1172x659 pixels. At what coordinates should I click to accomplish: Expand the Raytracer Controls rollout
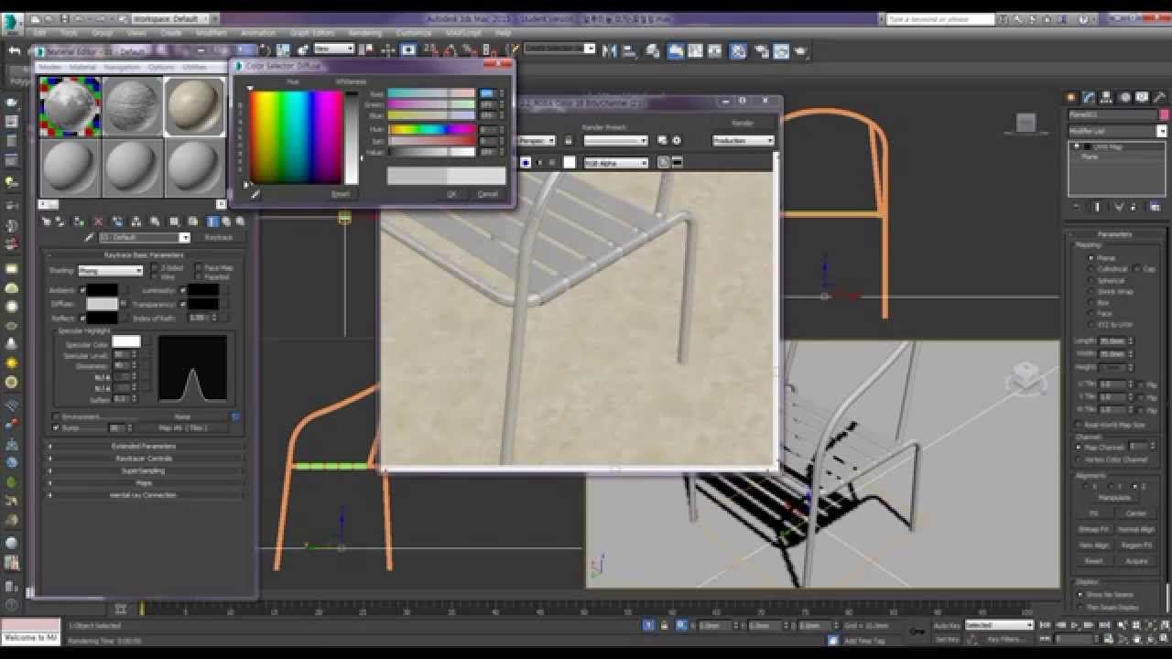click(145, 458)
